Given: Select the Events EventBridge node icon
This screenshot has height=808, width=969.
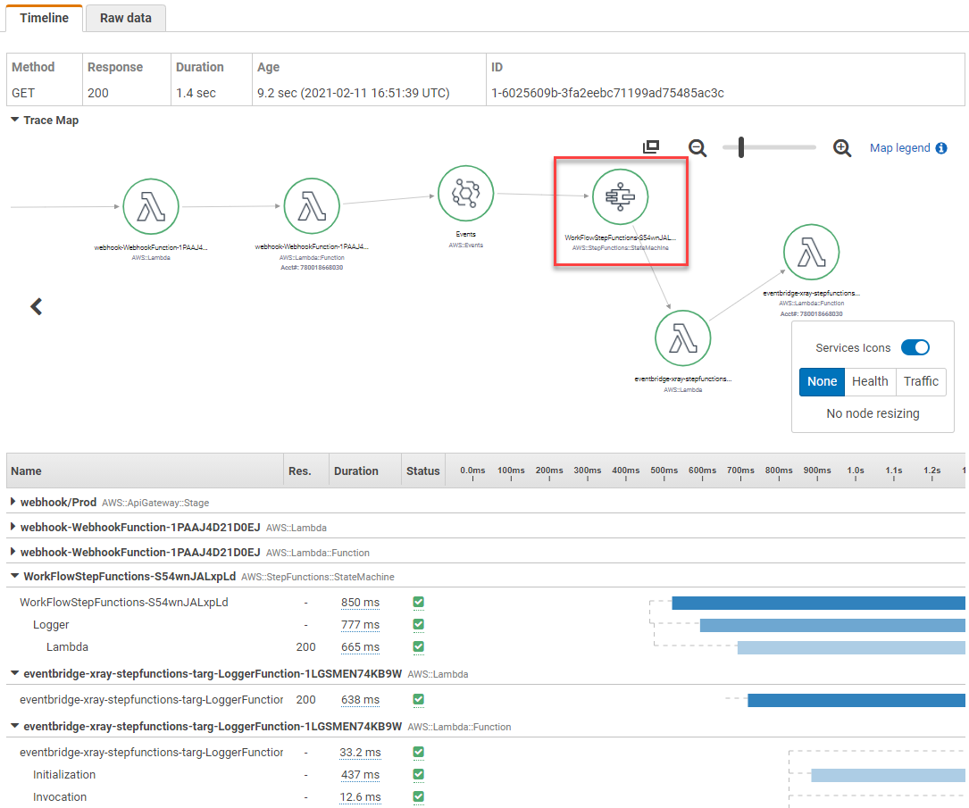Looking at the screenshot, I should click(465, 193).
